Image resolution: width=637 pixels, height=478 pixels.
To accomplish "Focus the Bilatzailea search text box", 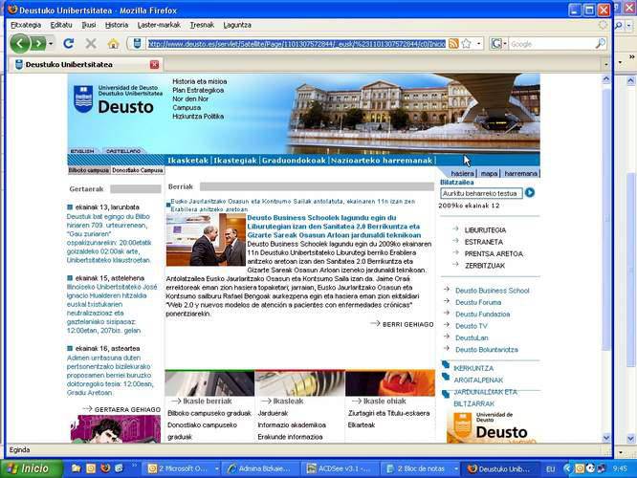I will 481,194.
